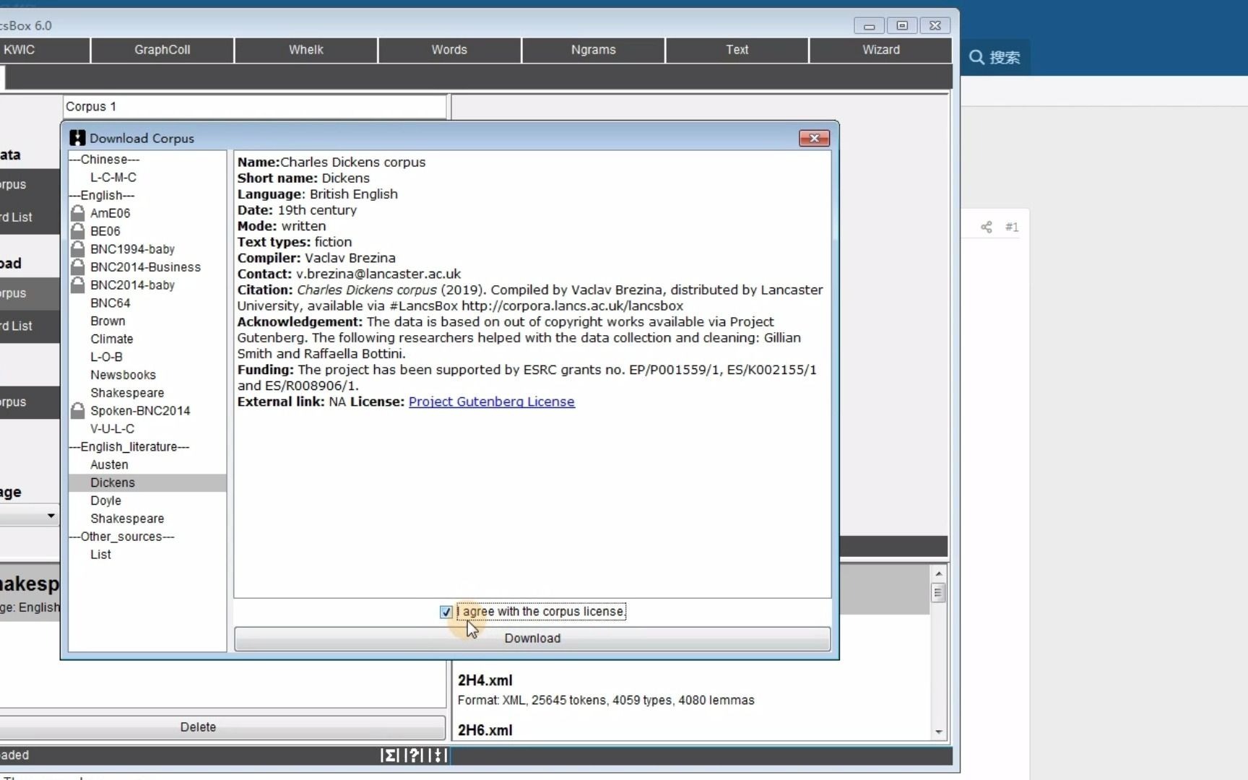Open the Text tab

[737, 50]
